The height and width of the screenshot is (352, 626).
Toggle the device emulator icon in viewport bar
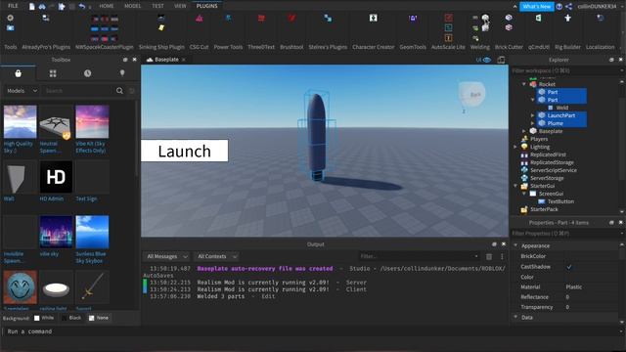(501, 60)
